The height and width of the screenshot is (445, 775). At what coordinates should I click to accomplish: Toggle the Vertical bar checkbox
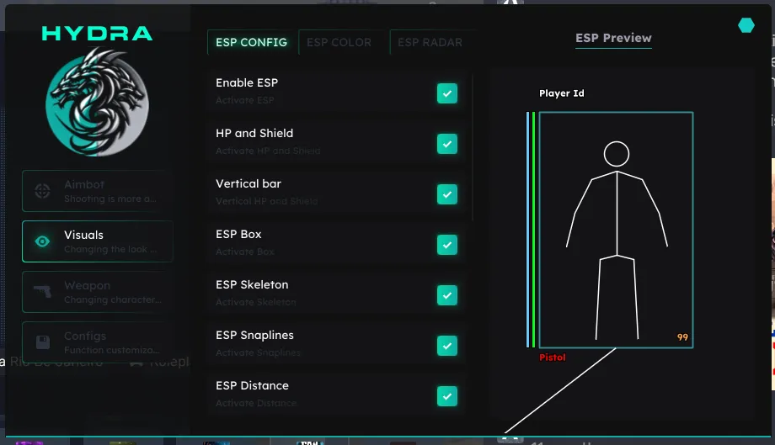coord(446,194)
